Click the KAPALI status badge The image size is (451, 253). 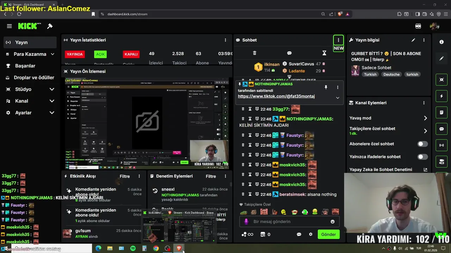coord(131,54)
